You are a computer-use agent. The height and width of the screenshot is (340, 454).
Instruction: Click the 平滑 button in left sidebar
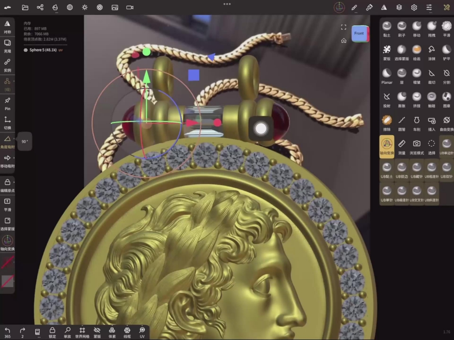click(x=8, y=205)
